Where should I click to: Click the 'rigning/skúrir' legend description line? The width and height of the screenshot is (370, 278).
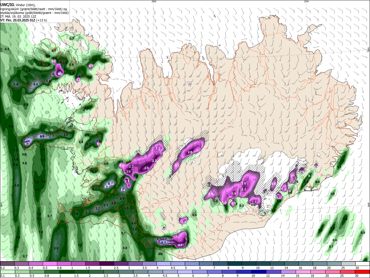pyautogui.click(x=34, y=9)
